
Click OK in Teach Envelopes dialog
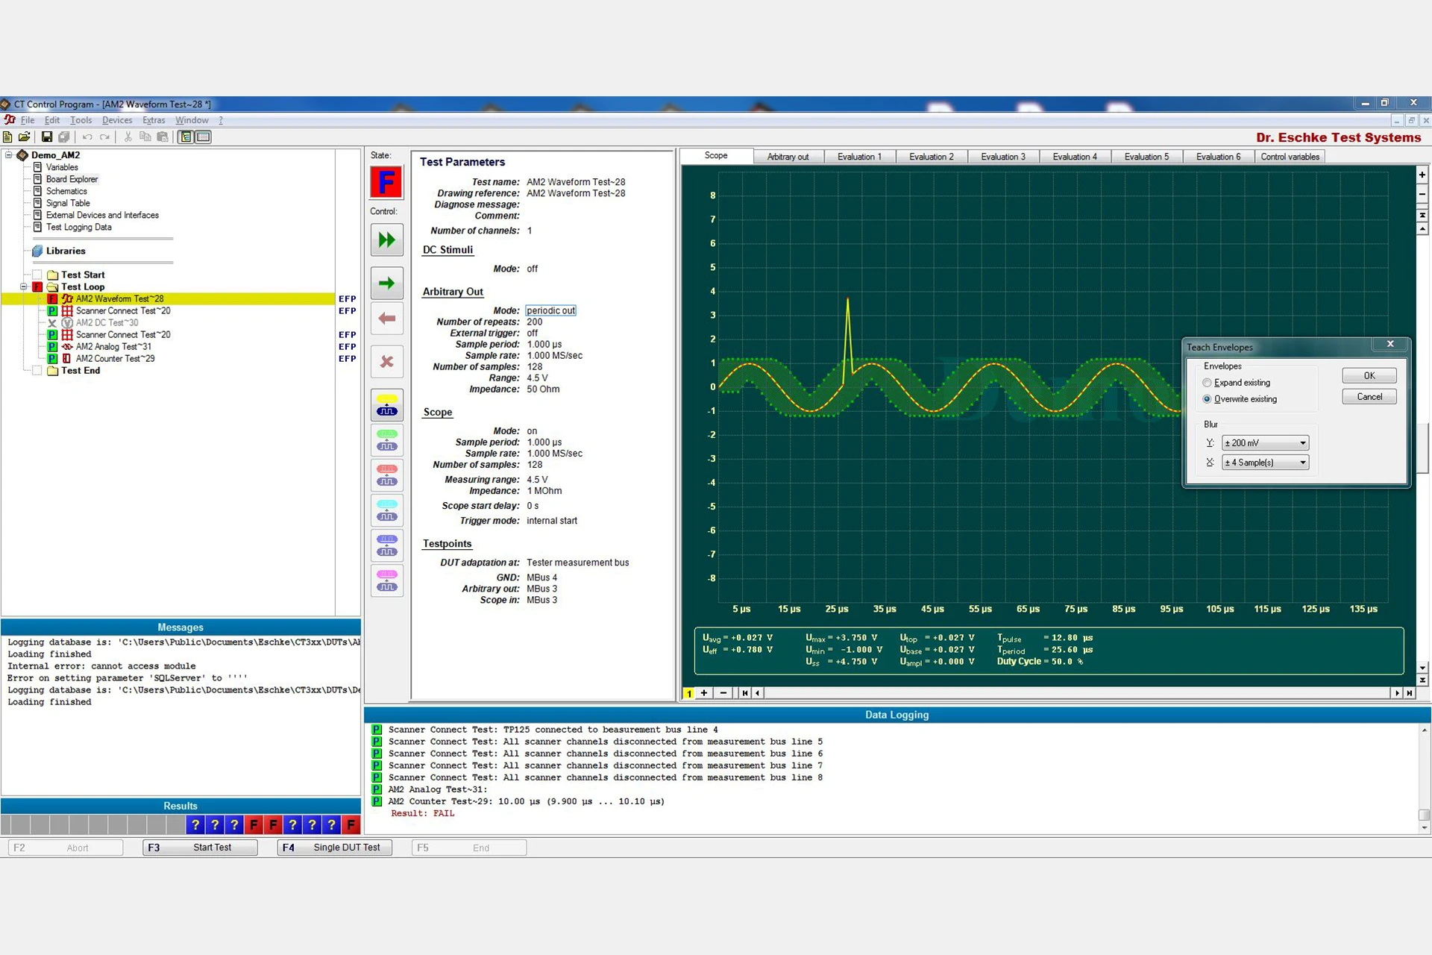(x=1369, y=375)
